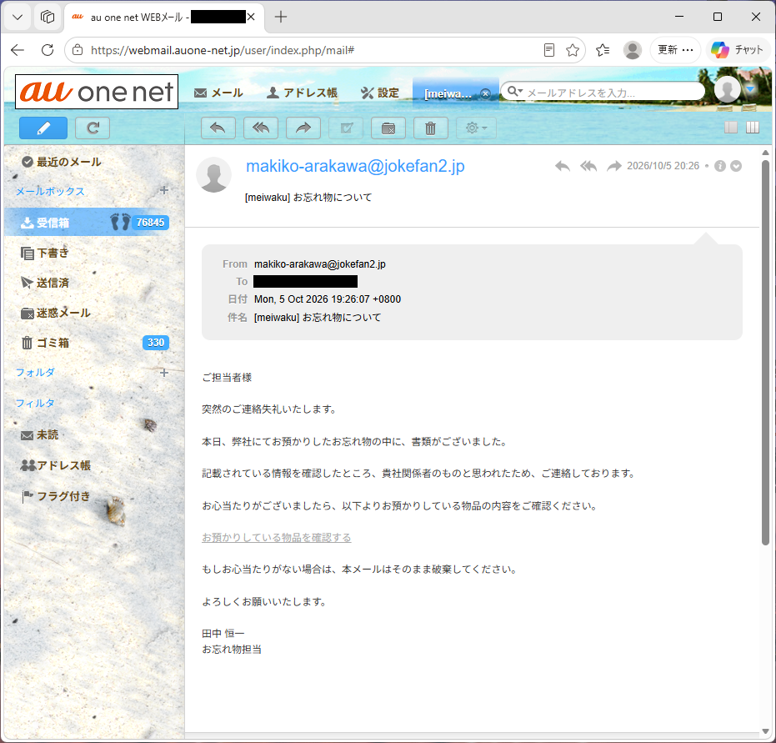Apply the アドレス帳 sidebar filter
776x743 pixels.
pos(55,465)
